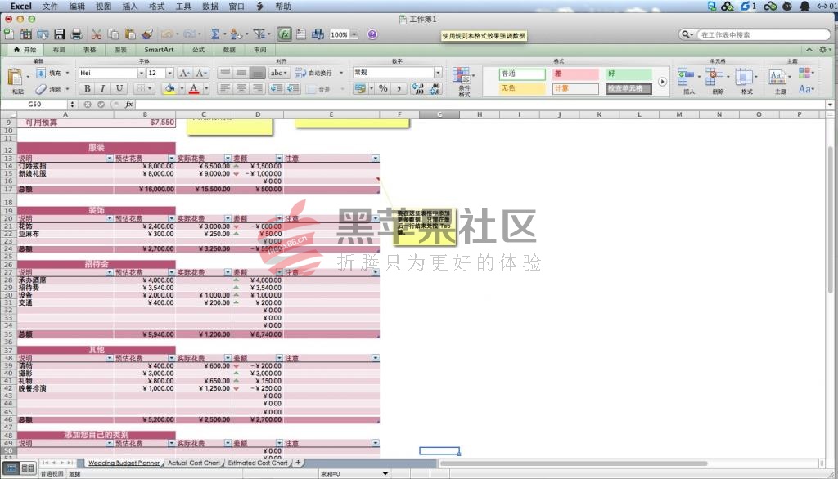This screenshot has width=838, height=479.
Task: Switch to page layout view button
Action: pos(28,468)
